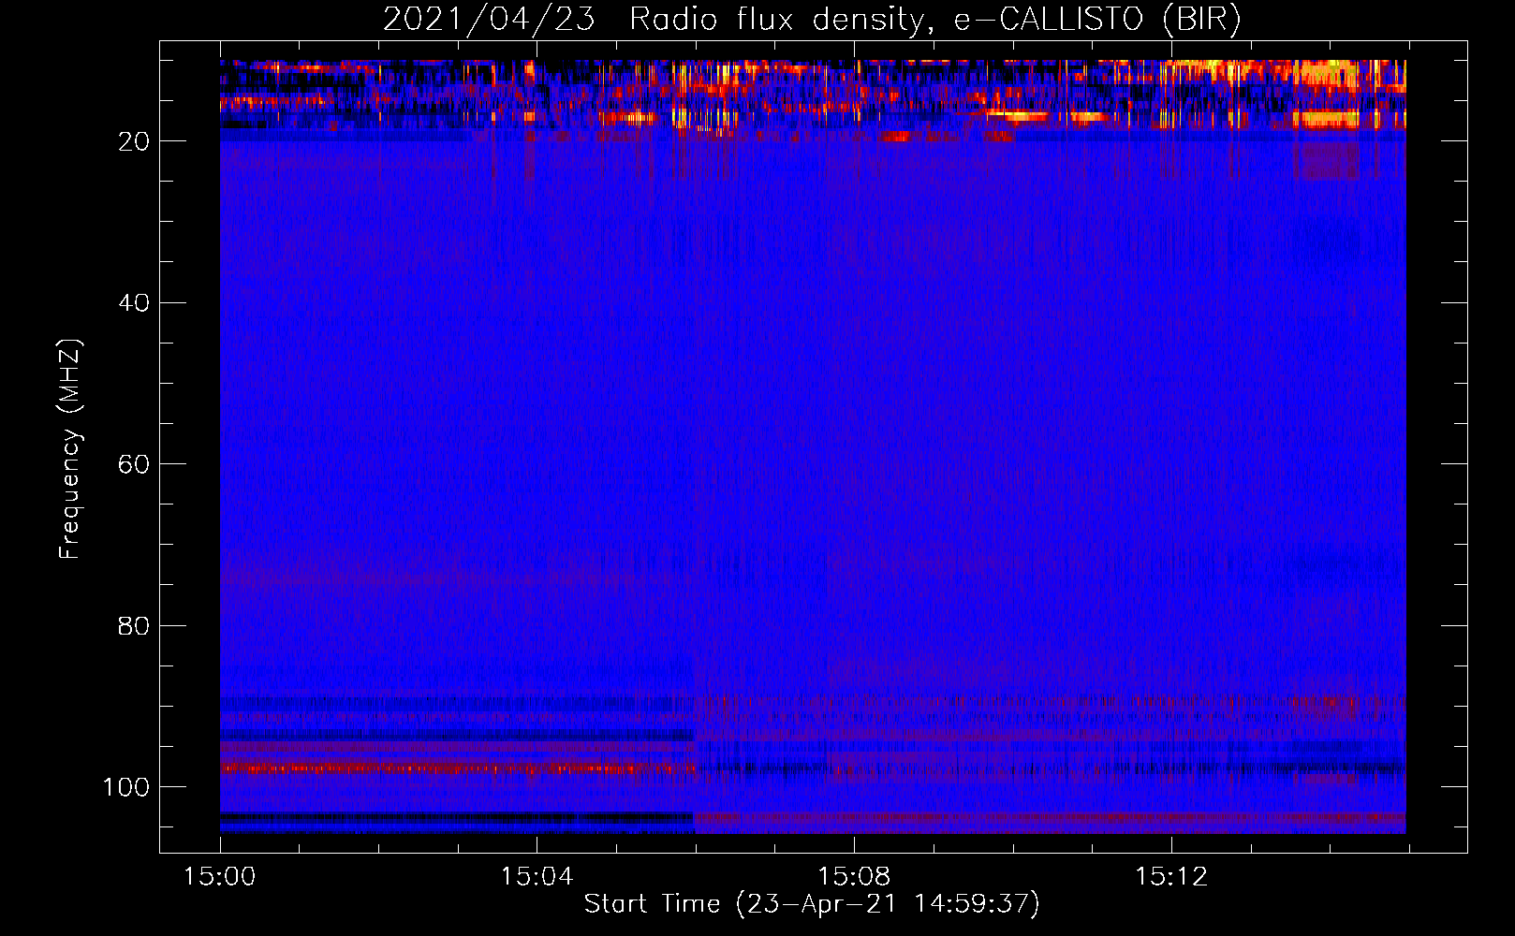Click the 'Start Time (23-Apr-21 14:59:37)' label
Image resolution: width=1515 pixels, height=936 pixels.
tap(812, 904)
